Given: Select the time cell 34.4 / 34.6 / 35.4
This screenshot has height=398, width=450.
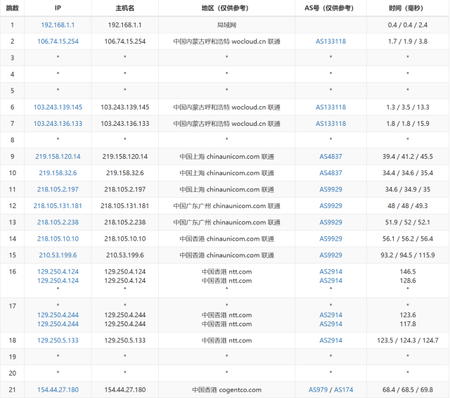Looking at the screenshot, I should pos(408,173).
